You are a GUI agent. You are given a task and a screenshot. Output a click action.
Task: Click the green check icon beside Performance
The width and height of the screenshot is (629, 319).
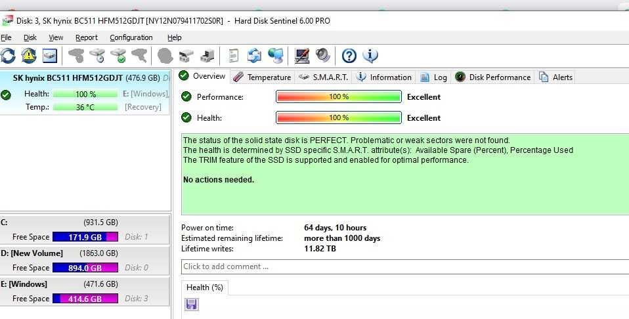(x=186, y=96)
